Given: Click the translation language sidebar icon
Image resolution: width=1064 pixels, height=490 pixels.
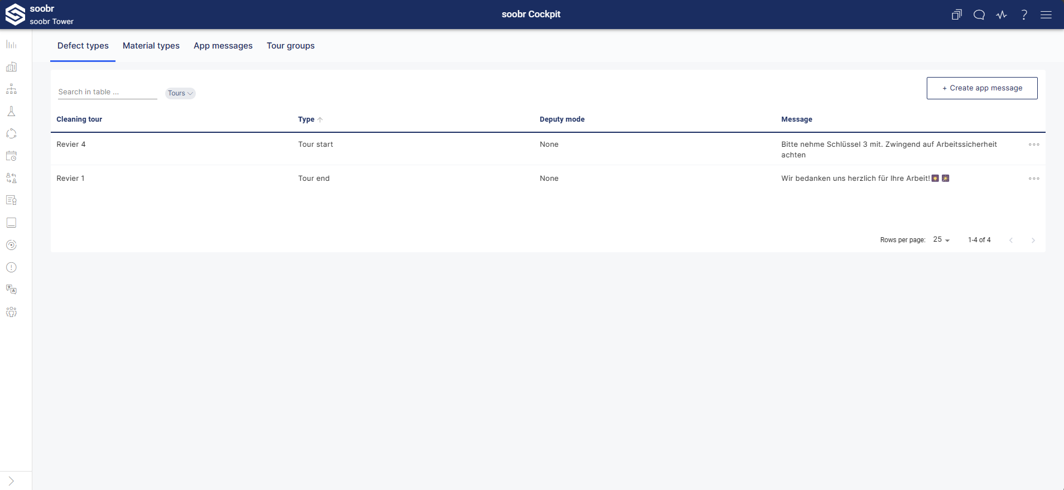Looking at the screenshot, I should (11, 290).
